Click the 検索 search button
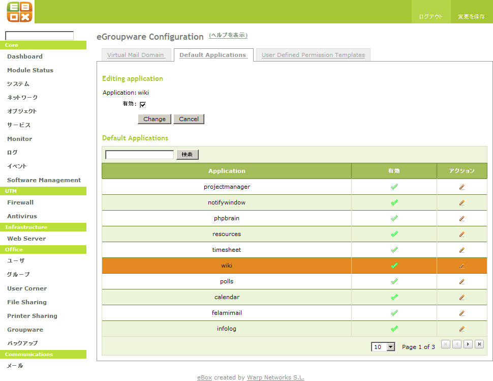493x381 pixels. pos(188,155)
